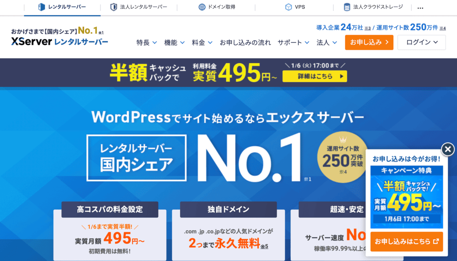Screen dimensions: 457x261
Task: Click the orange お申し込み header button
Action: pos(369,43)
